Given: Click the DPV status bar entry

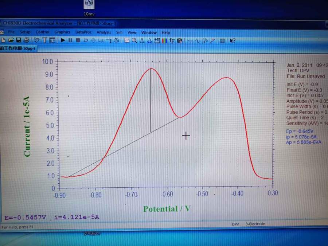Looking at the screenshot, I should [x=235, y=224].
